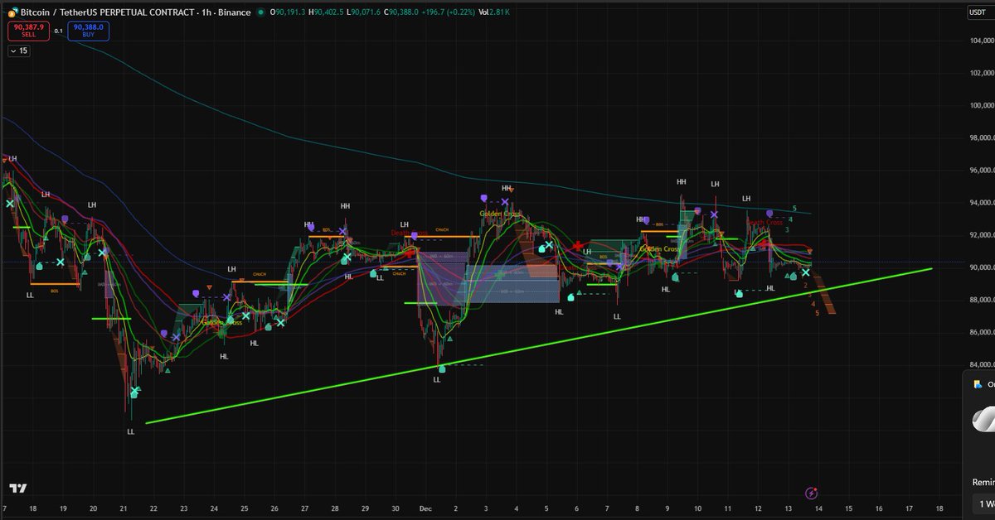Click the blue Buy 90,388.0 button
Image resolution: width=995 pixels, height=520 pixels.
click(87, 31)
